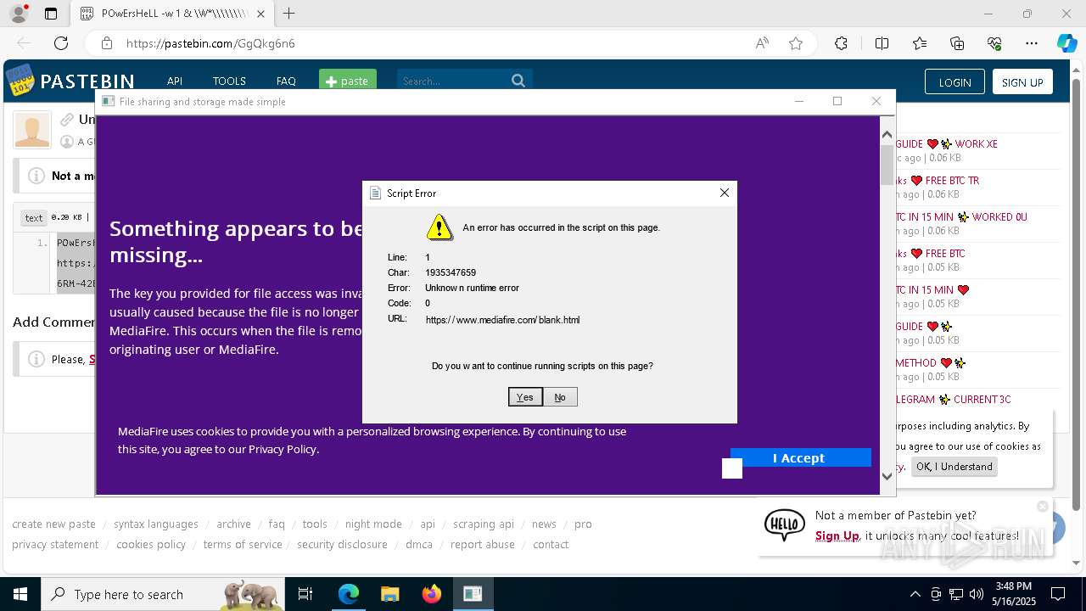The image size is (1086, 611).
Task: Open Collections icon in Edge toolbar
Action: pos(957,43)
